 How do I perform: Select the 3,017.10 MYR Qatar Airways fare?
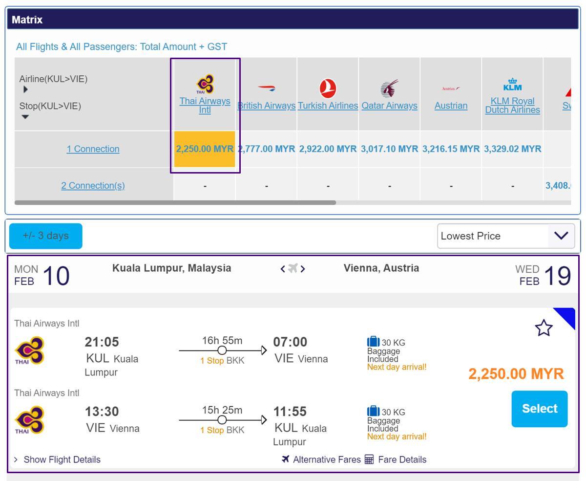coord(390,149)
